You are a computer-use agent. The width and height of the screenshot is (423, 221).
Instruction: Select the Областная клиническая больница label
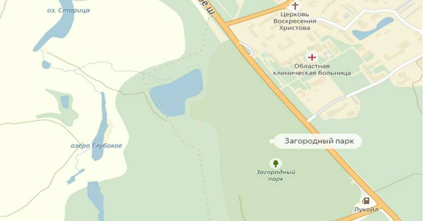[312, 69]
